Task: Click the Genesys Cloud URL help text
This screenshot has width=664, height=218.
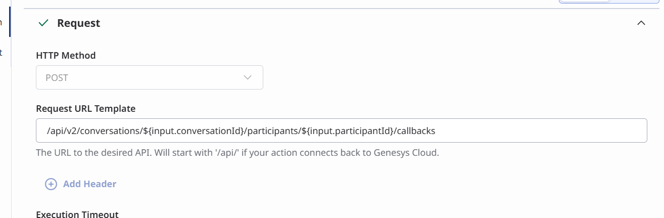Action: (x=238, y=152)
